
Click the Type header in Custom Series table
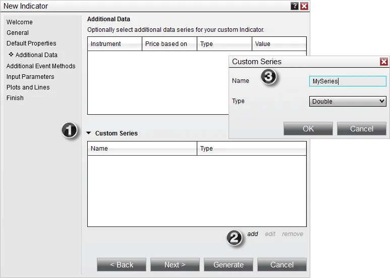click(x=252, y=149)
